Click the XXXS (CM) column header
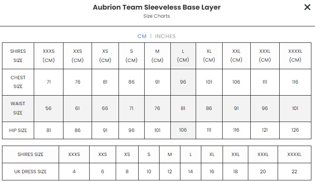 pyautogui.click(x=49, y=56)
